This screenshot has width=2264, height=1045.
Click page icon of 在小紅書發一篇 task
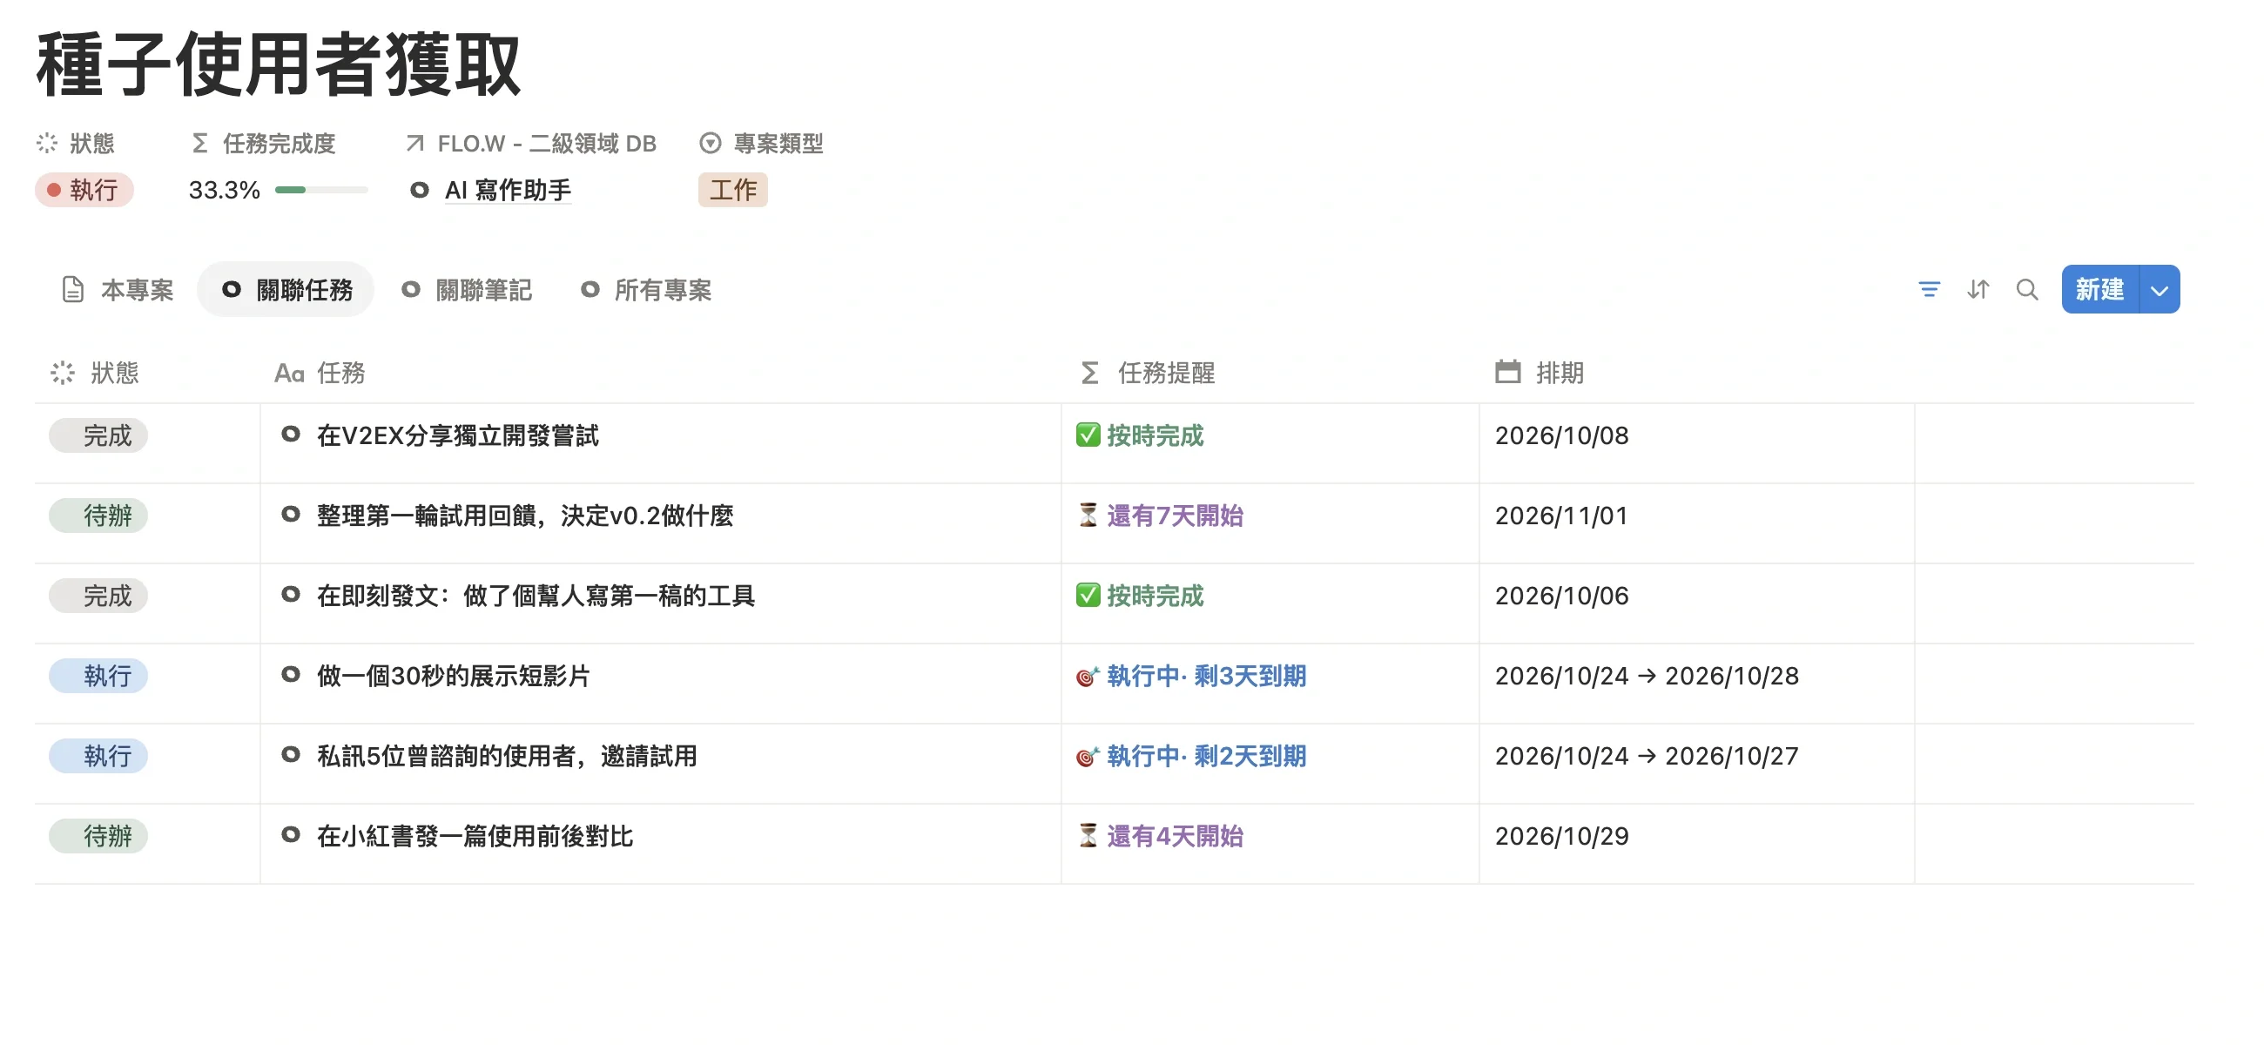click(x=291, y=835)
